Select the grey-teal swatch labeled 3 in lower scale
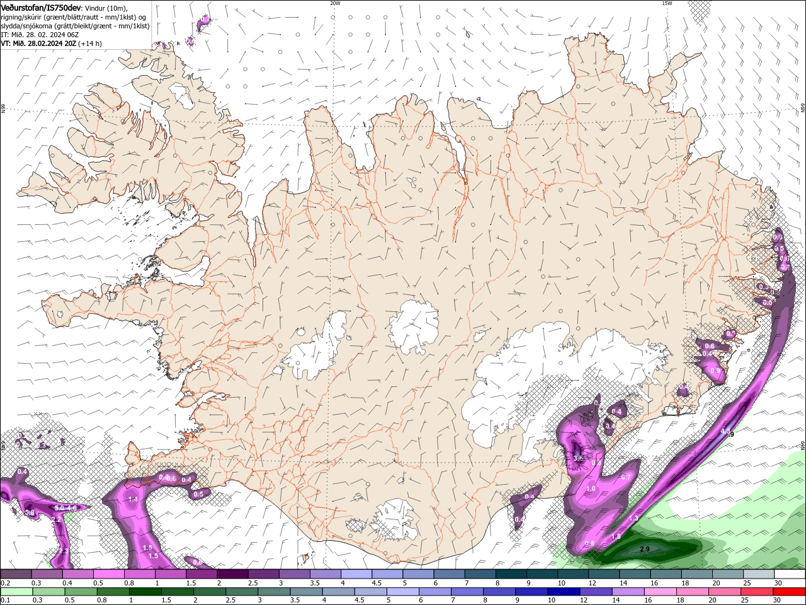806x605 pixels. coord(274,592)
